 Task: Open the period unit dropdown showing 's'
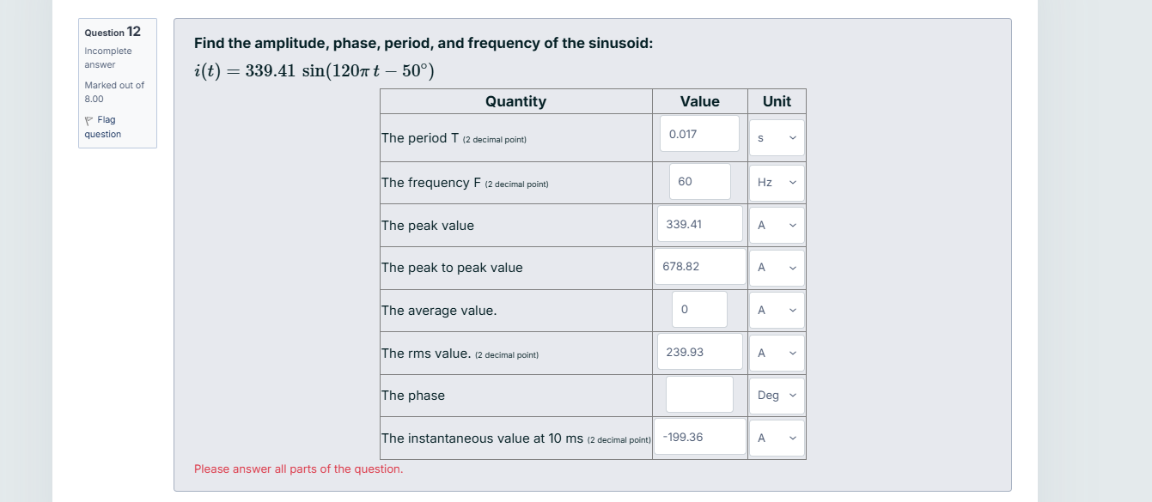click(x=776, y=137)
